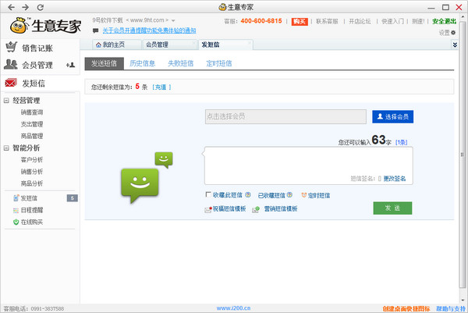Enable the 收藏此短信 checkbox
Screen dimensions: 468x313
207,195
